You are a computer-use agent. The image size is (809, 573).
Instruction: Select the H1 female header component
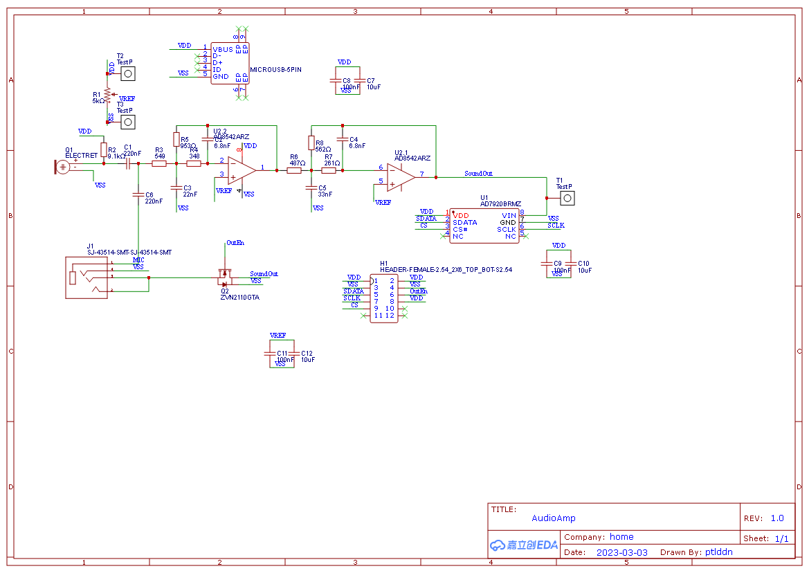click(x=384, y=298)
